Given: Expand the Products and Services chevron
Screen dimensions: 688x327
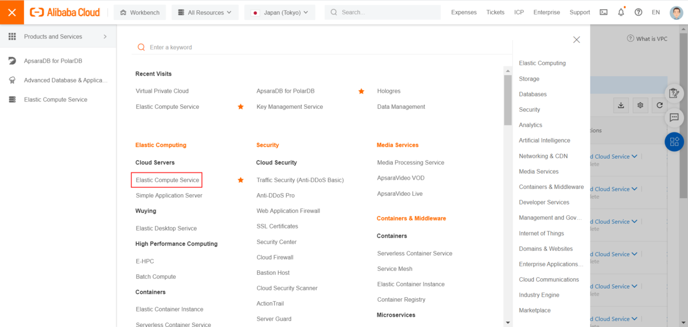Looking at the screenshot, I should pos(105,37).
